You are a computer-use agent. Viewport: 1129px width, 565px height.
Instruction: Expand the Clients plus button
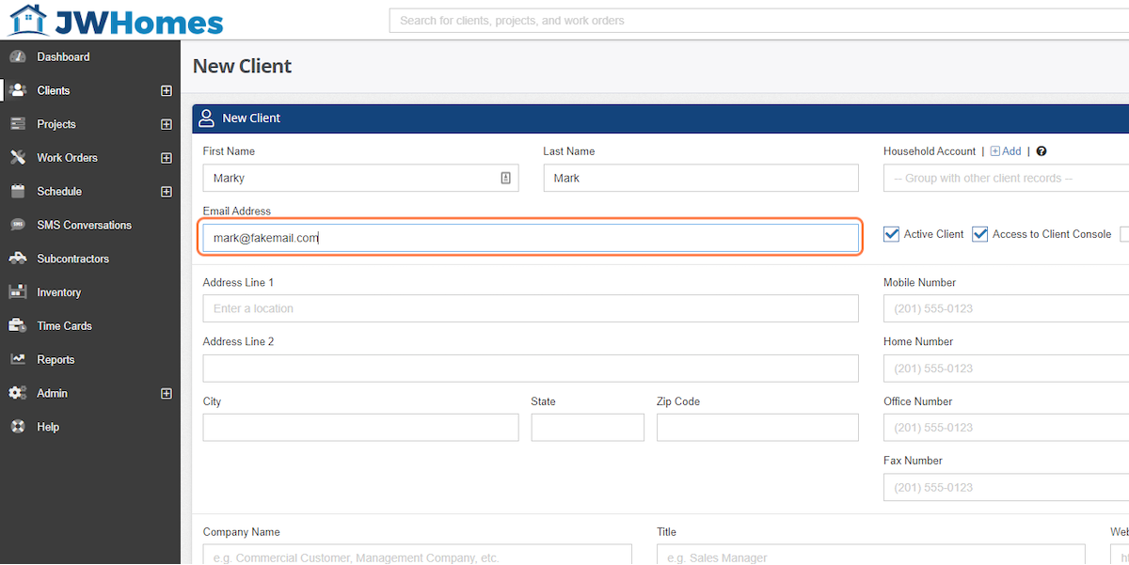(x=167, y=91)
